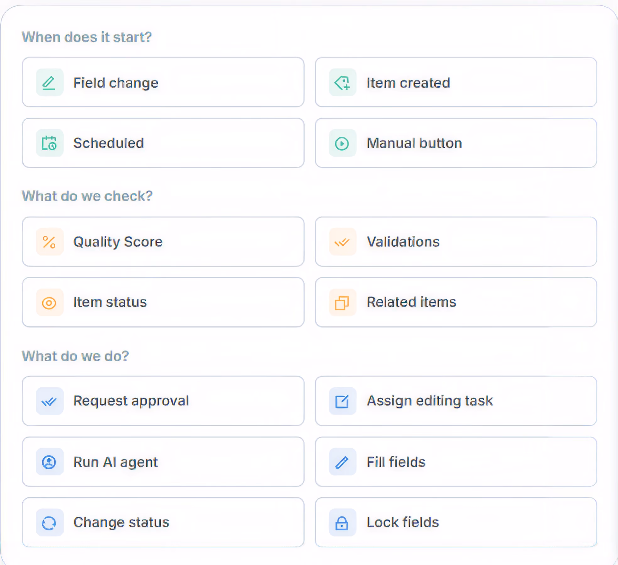
Task: Click the 'What do we check?' heading
Action: 87,196
